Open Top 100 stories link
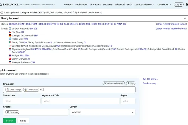Screen dimensions: 188x125 150,79
